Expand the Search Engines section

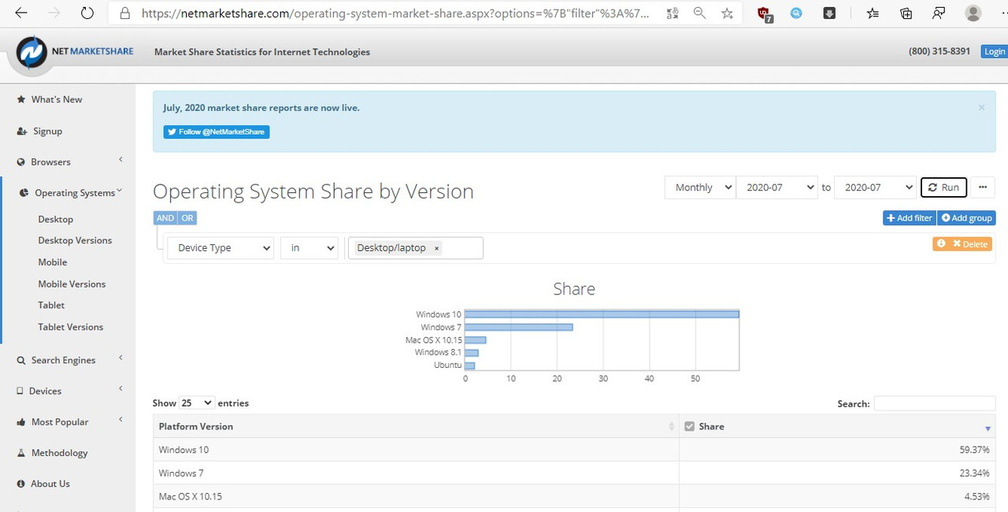70,360
